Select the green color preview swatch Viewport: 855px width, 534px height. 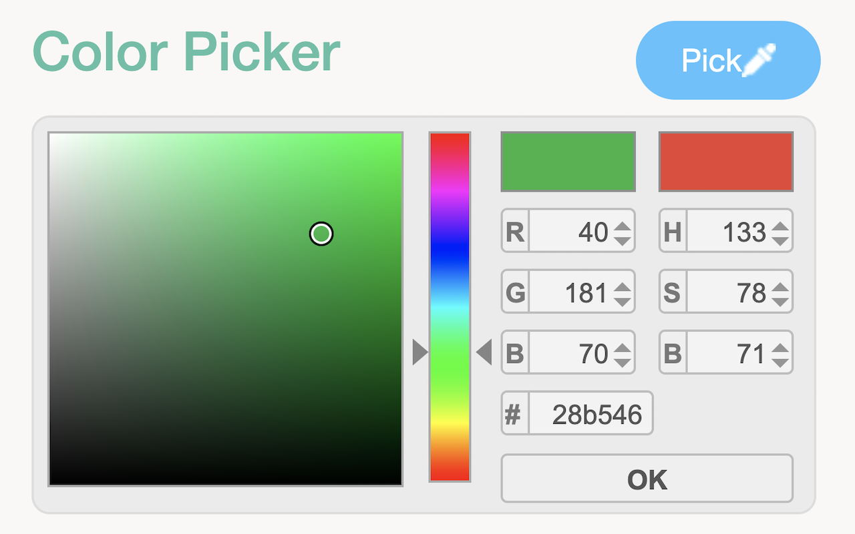click(568, 162)
